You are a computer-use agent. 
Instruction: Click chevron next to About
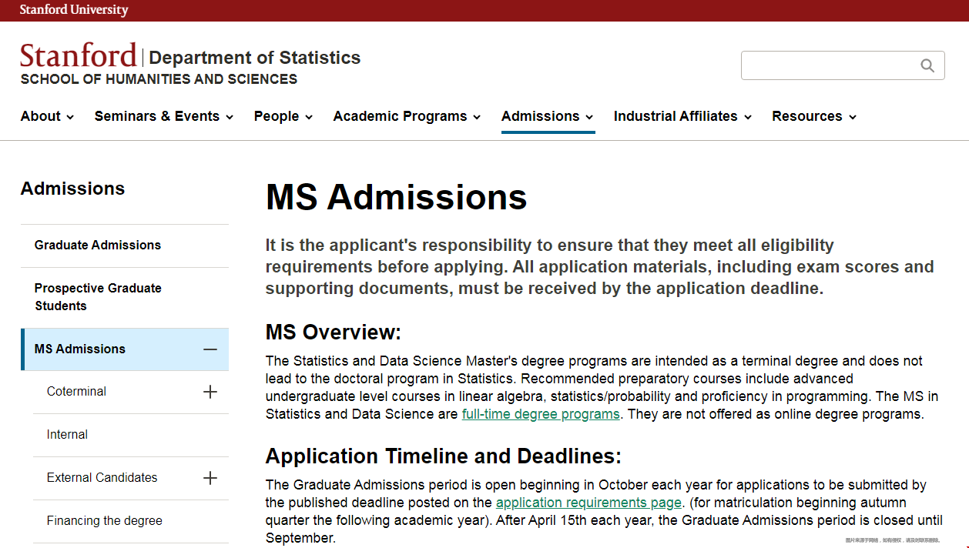click(70, 118)
